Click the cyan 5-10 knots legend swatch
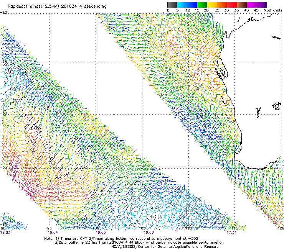Screen dimensions: 284x249 tap(182, 5)
